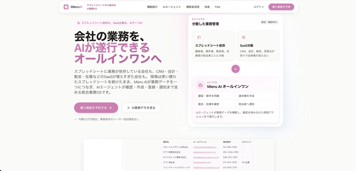The width and height of the screenshot is (356, 171).
Task: Click the sales@sakura-shoji.co.jp email link
Action: tap(205, 152)
